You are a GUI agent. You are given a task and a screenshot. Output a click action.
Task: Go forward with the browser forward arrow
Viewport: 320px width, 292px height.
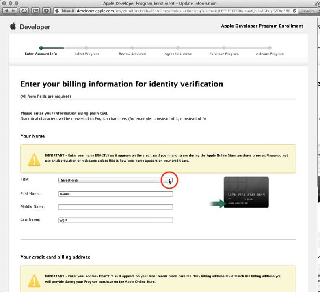[13, 11]
